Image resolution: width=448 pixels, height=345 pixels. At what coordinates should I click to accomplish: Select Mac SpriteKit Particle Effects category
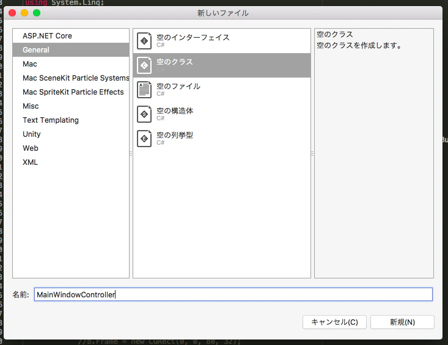coord(71,92)
